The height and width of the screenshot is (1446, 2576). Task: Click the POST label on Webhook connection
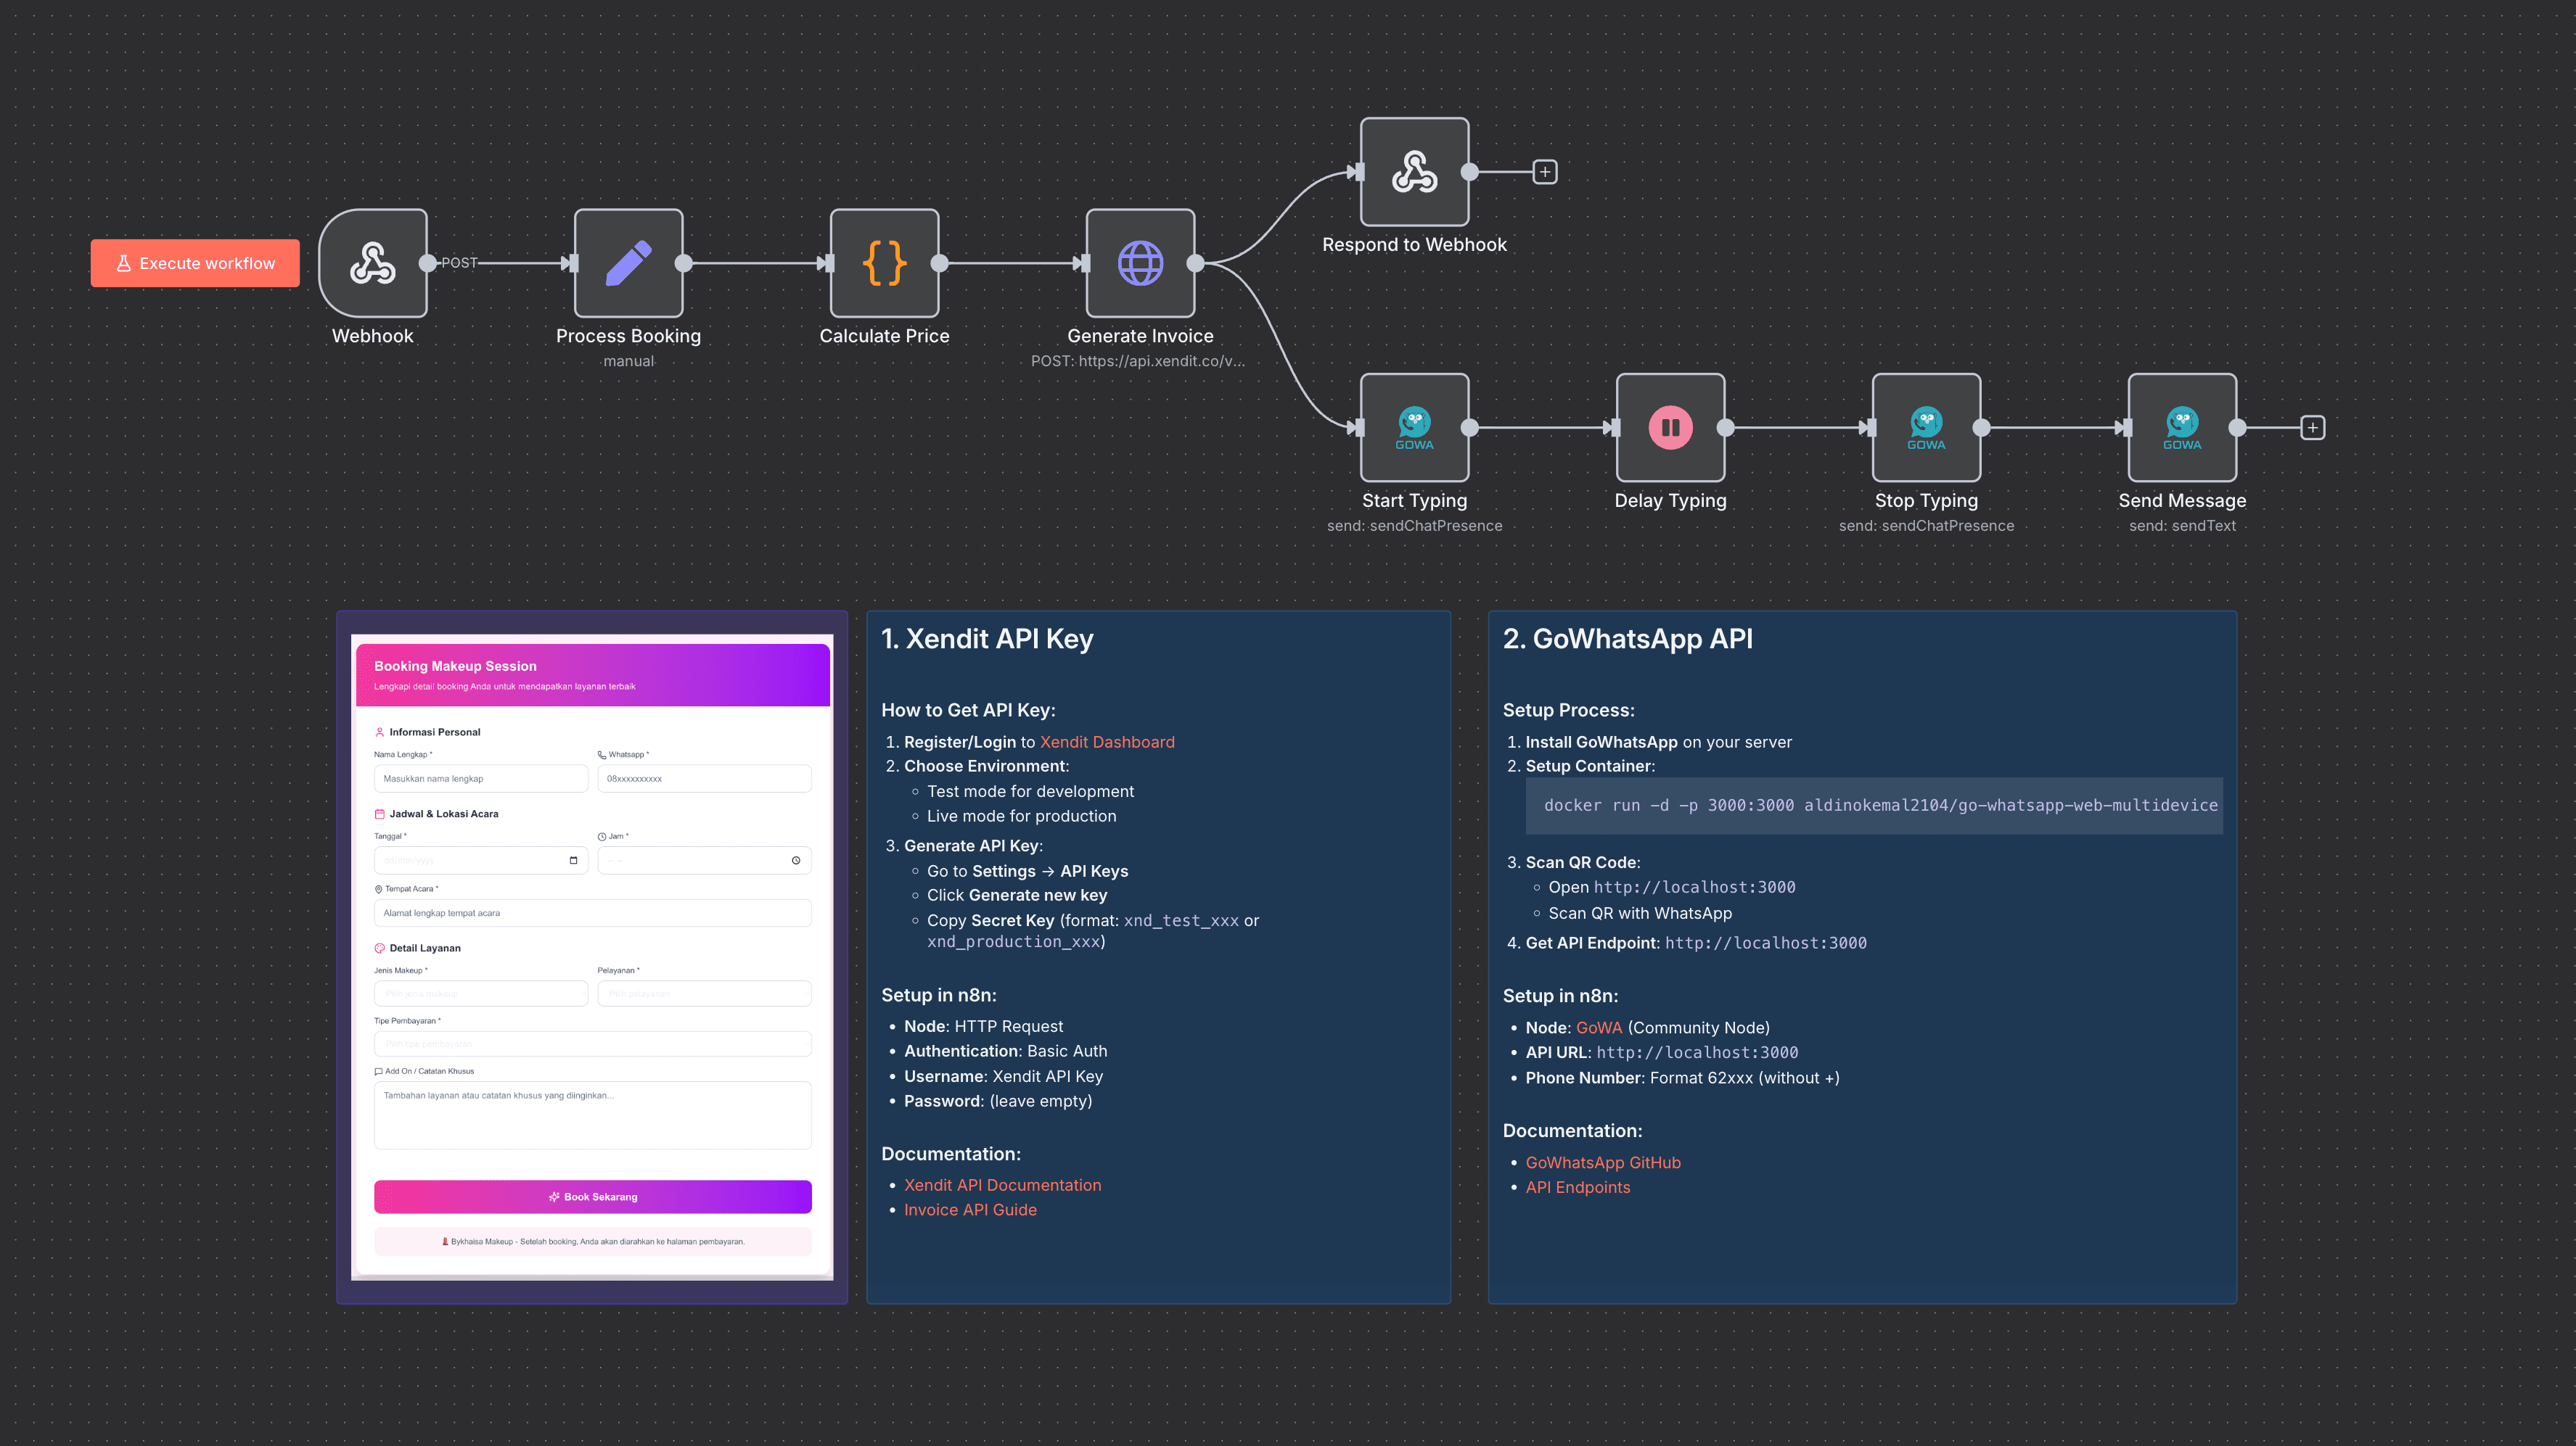459,263
